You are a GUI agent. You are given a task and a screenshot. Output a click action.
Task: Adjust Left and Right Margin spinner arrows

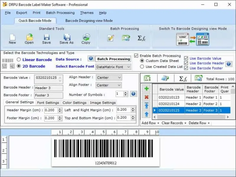tap(133, 109)
